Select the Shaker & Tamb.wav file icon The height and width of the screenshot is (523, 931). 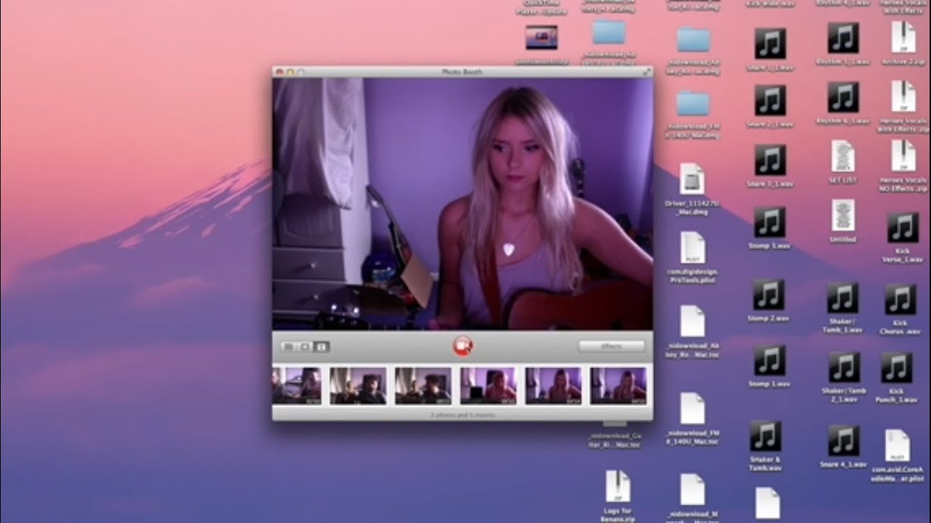(x=766, y=436)
